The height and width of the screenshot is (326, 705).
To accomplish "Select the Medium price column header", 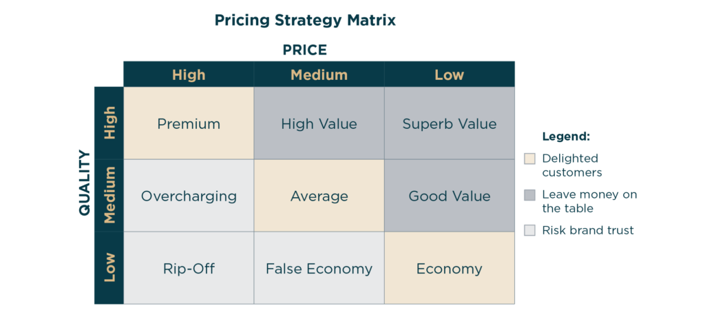I will point(319,74).
